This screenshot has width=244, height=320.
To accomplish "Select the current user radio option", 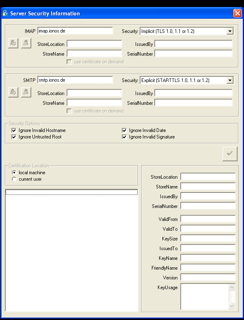I will [15, 179].
